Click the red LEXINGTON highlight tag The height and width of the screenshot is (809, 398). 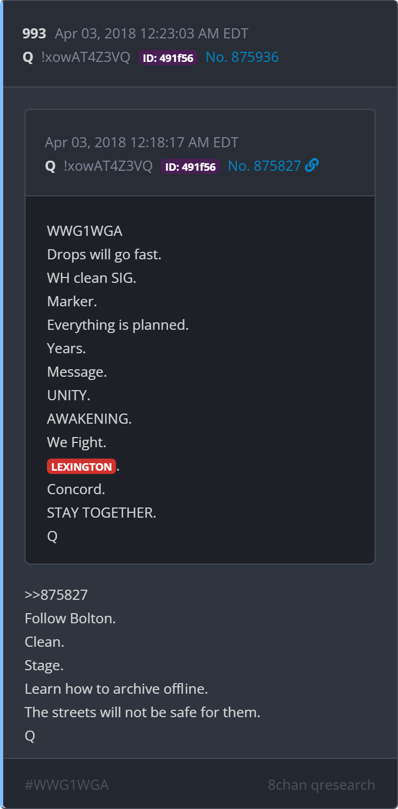pyautogui.click(x=82, y=466)
